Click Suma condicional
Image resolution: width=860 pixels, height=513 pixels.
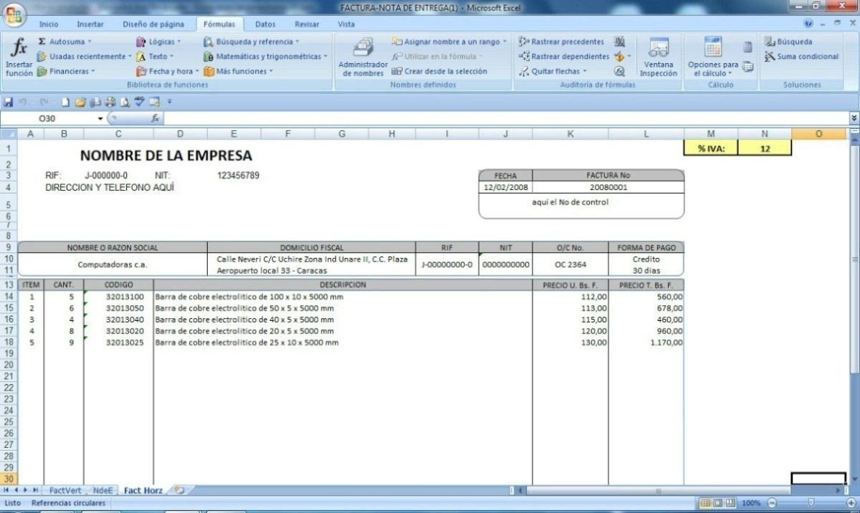[x=801, y=57]
